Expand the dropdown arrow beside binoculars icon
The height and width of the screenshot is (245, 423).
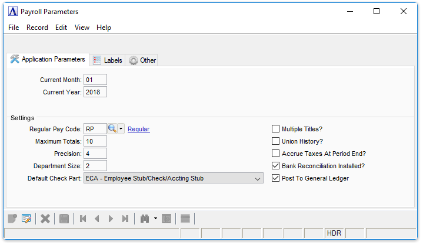point(155,219)
